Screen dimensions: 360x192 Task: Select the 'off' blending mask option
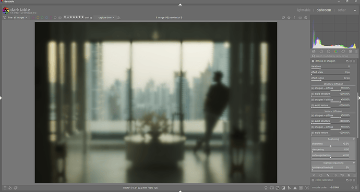(314, 175)
